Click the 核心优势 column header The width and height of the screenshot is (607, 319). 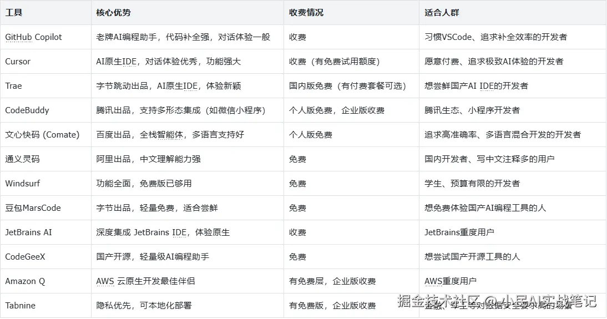(188, 13)
